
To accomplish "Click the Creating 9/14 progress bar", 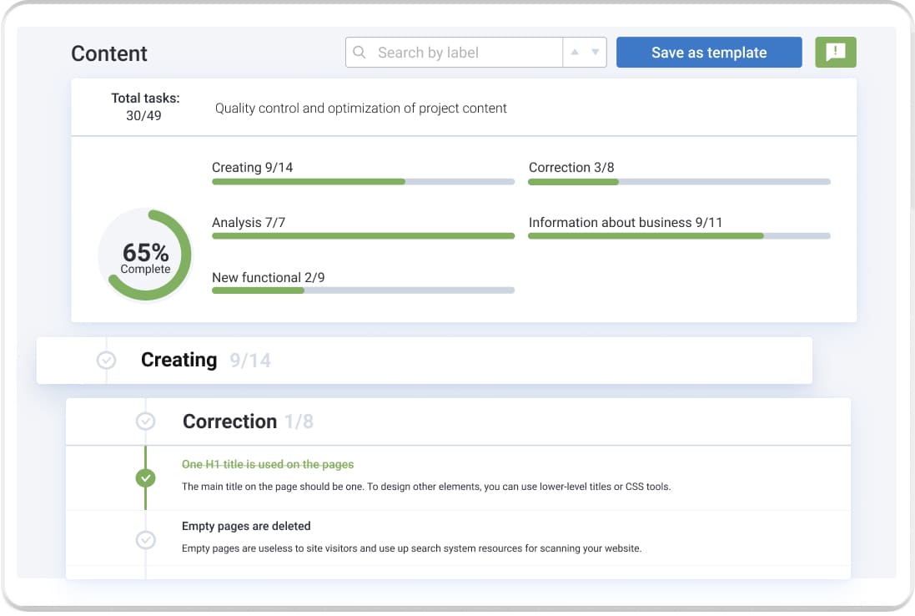I will click(363, 181).
